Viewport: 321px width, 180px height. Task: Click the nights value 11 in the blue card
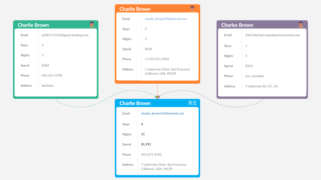(143, 135)
